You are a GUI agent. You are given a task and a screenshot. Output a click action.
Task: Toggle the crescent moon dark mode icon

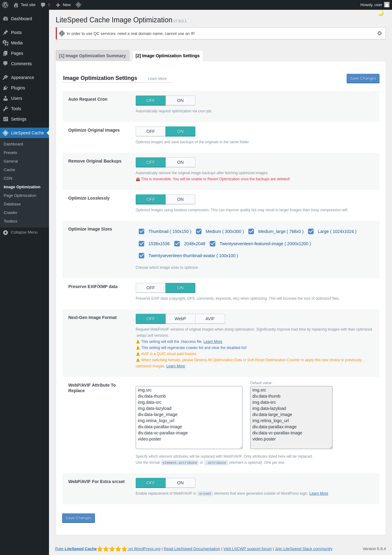(381, 13)
